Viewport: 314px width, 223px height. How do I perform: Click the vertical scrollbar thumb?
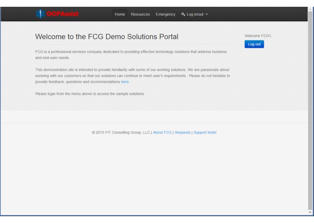[310, 111]
